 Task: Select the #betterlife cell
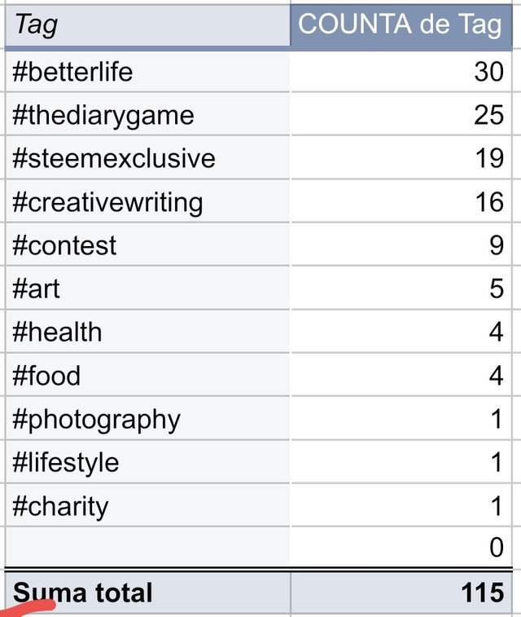[x=147, y=72]
